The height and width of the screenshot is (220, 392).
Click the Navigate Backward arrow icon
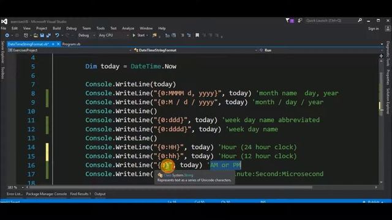click(x=7, y=35)
